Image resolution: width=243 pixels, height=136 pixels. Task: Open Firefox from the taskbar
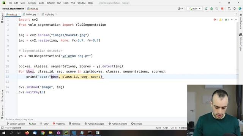point(27,133)
